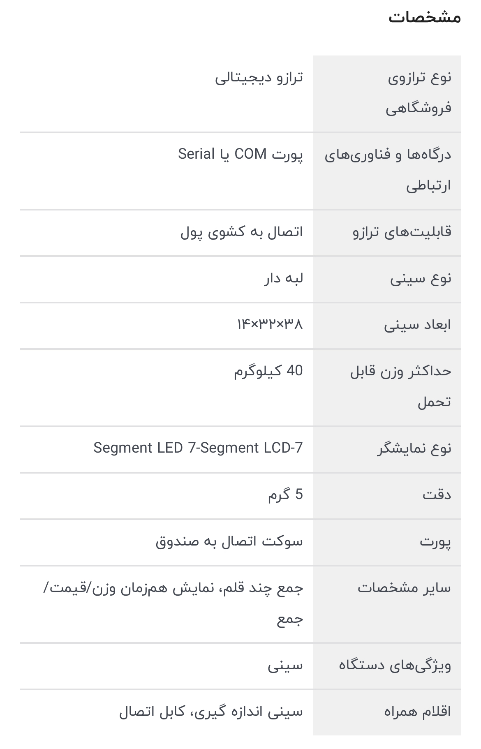Viewport: 481px width, 749px height.
Task: Click the لبه دار value
Action: [284, 279]
